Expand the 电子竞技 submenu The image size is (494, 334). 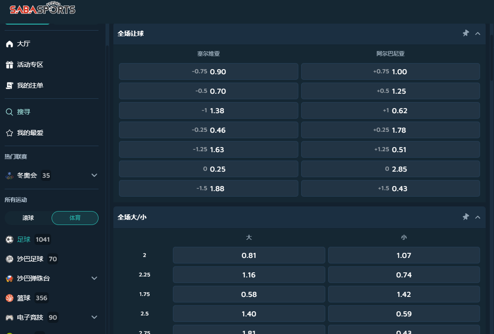click(94, 317)
